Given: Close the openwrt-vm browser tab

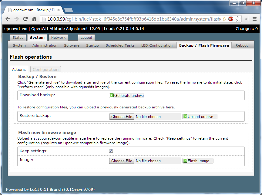Looking at the screenshot, I should click(x=59, y=10).
